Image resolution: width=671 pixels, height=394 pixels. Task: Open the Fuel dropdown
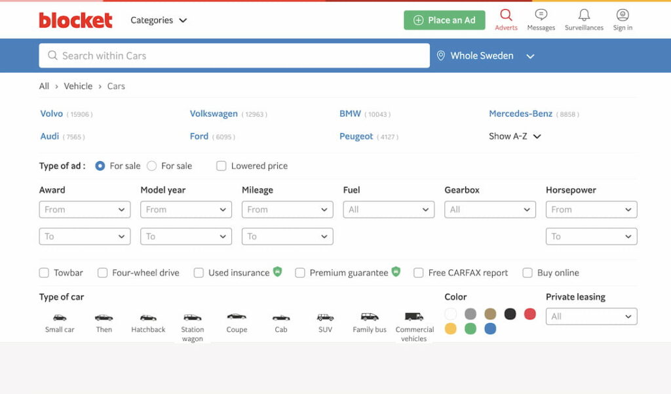pyautogui.click(x=389, y=210)
